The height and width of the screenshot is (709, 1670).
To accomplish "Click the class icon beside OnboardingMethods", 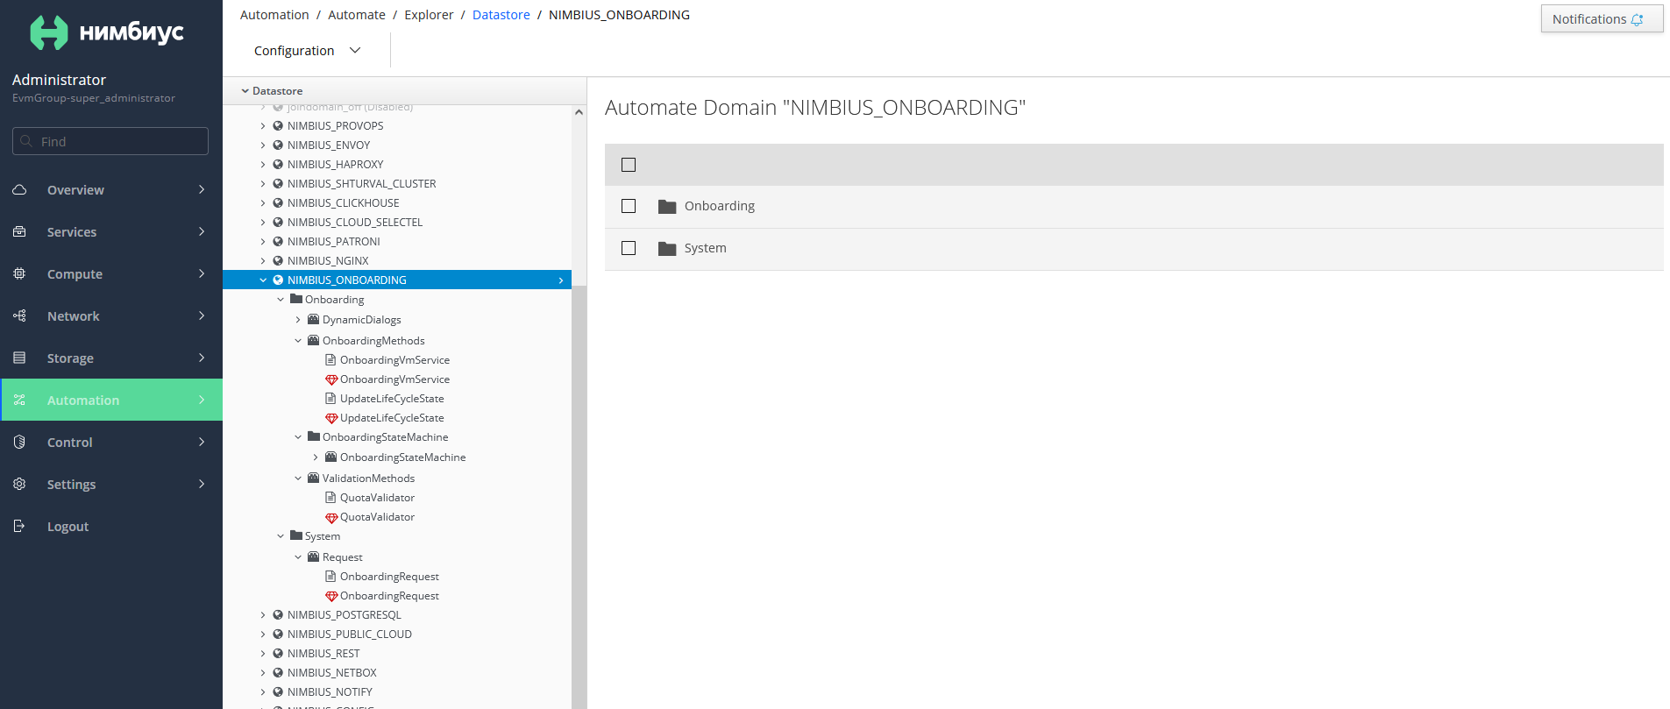I will click(313, 340).
